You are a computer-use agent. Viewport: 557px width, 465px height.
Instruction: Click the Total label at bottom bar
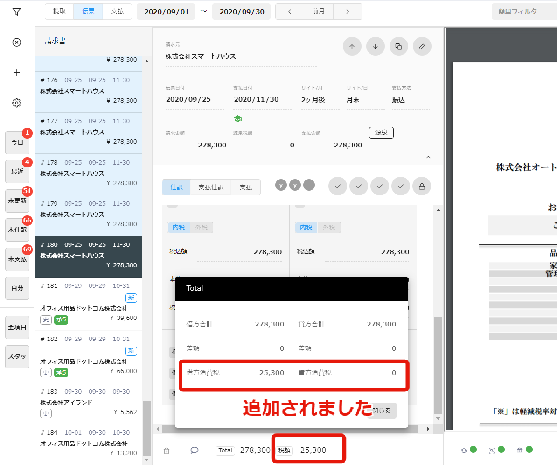pos(225,451)
